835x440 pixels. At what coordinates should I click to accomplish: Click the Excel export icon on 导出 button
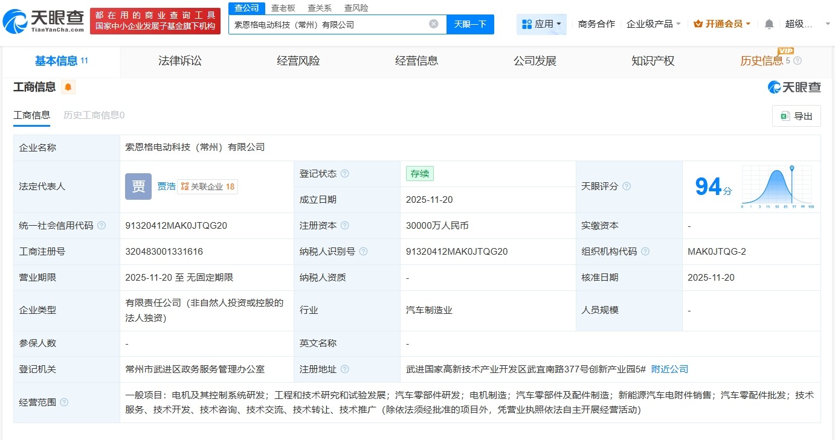[786, 116]
